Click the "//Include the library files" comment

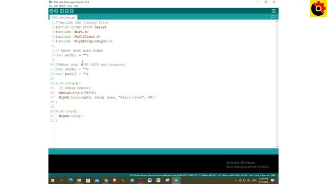click(x=82, y=22)
